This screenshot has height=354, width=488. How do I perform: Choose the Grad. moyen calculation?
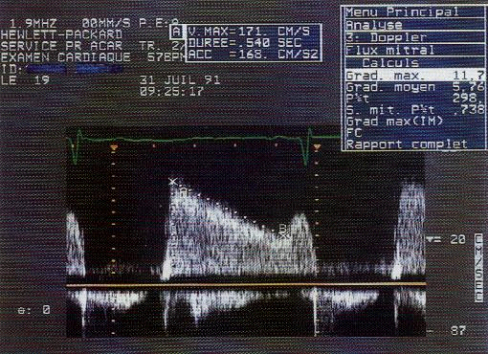click(414, 87)
